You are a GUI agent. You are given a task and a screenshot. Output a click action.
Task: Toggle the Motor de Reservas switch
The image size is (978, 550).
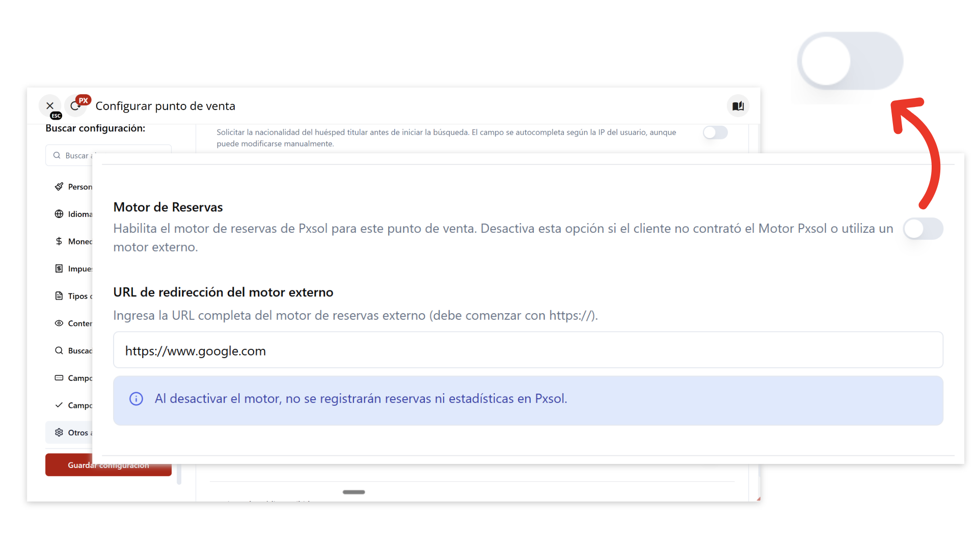click(922, 229)
